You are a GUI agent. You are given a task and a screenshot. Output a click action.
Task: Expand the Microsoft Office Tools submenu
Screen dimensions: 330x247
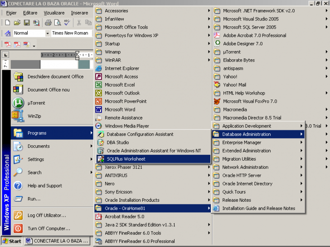click(x=153, y=27)
